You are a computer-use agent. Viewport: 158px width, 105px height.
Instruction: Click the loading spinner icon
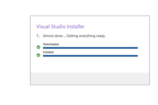point(38,36)
